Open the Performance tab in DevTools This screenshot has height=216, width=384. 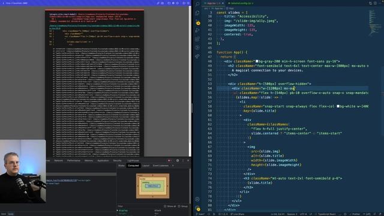tap(73, 161)
